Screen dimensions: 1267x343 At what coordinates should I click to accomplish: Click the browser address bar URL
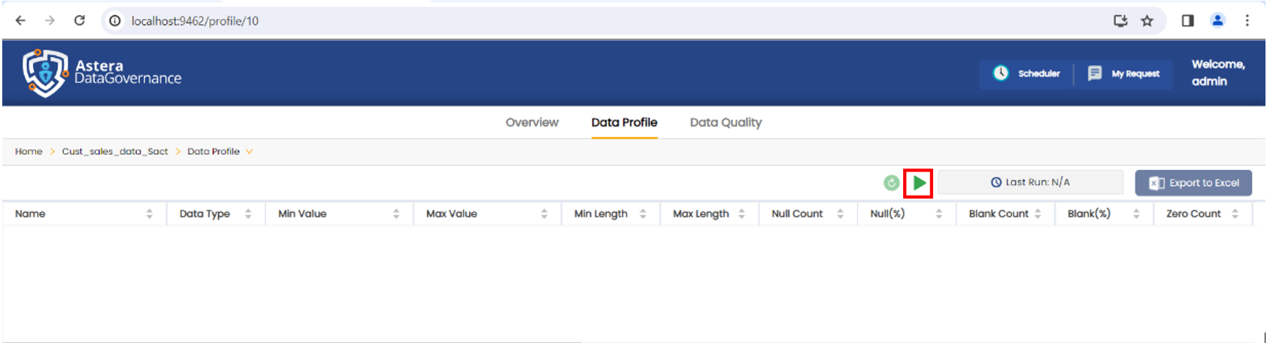click(195, 21)
